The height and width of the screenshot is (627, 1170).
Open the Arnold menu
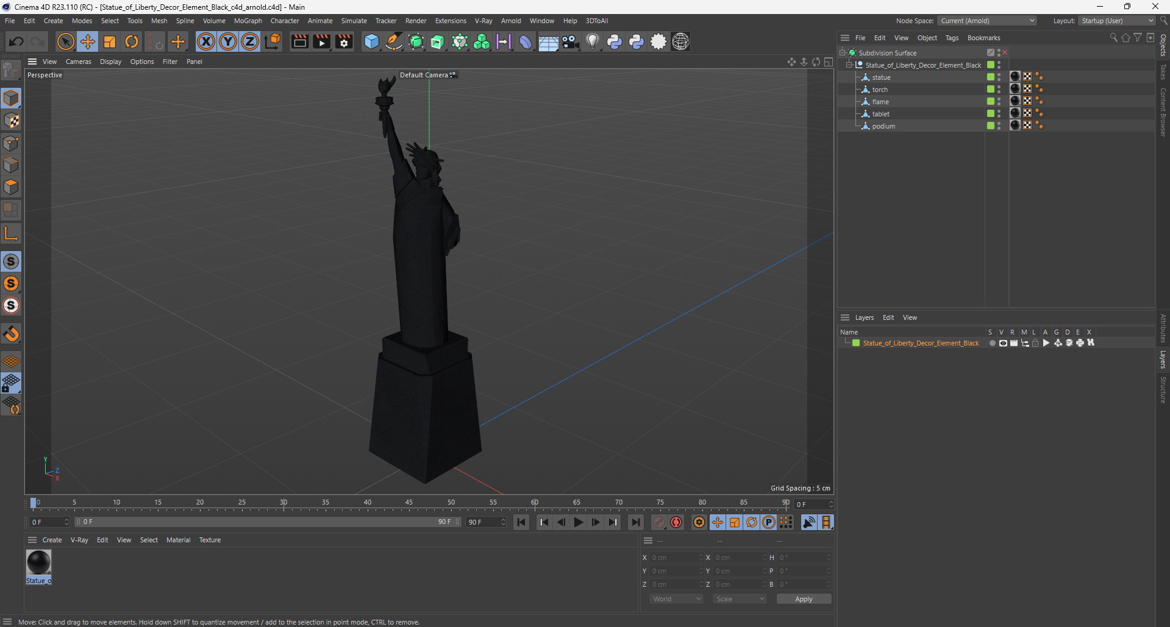pyautogui.click(x=511, y=21)
